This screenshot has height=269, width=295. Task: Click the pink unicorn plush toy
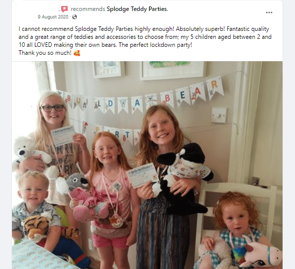pyautogui.click(x=263, y=255)
